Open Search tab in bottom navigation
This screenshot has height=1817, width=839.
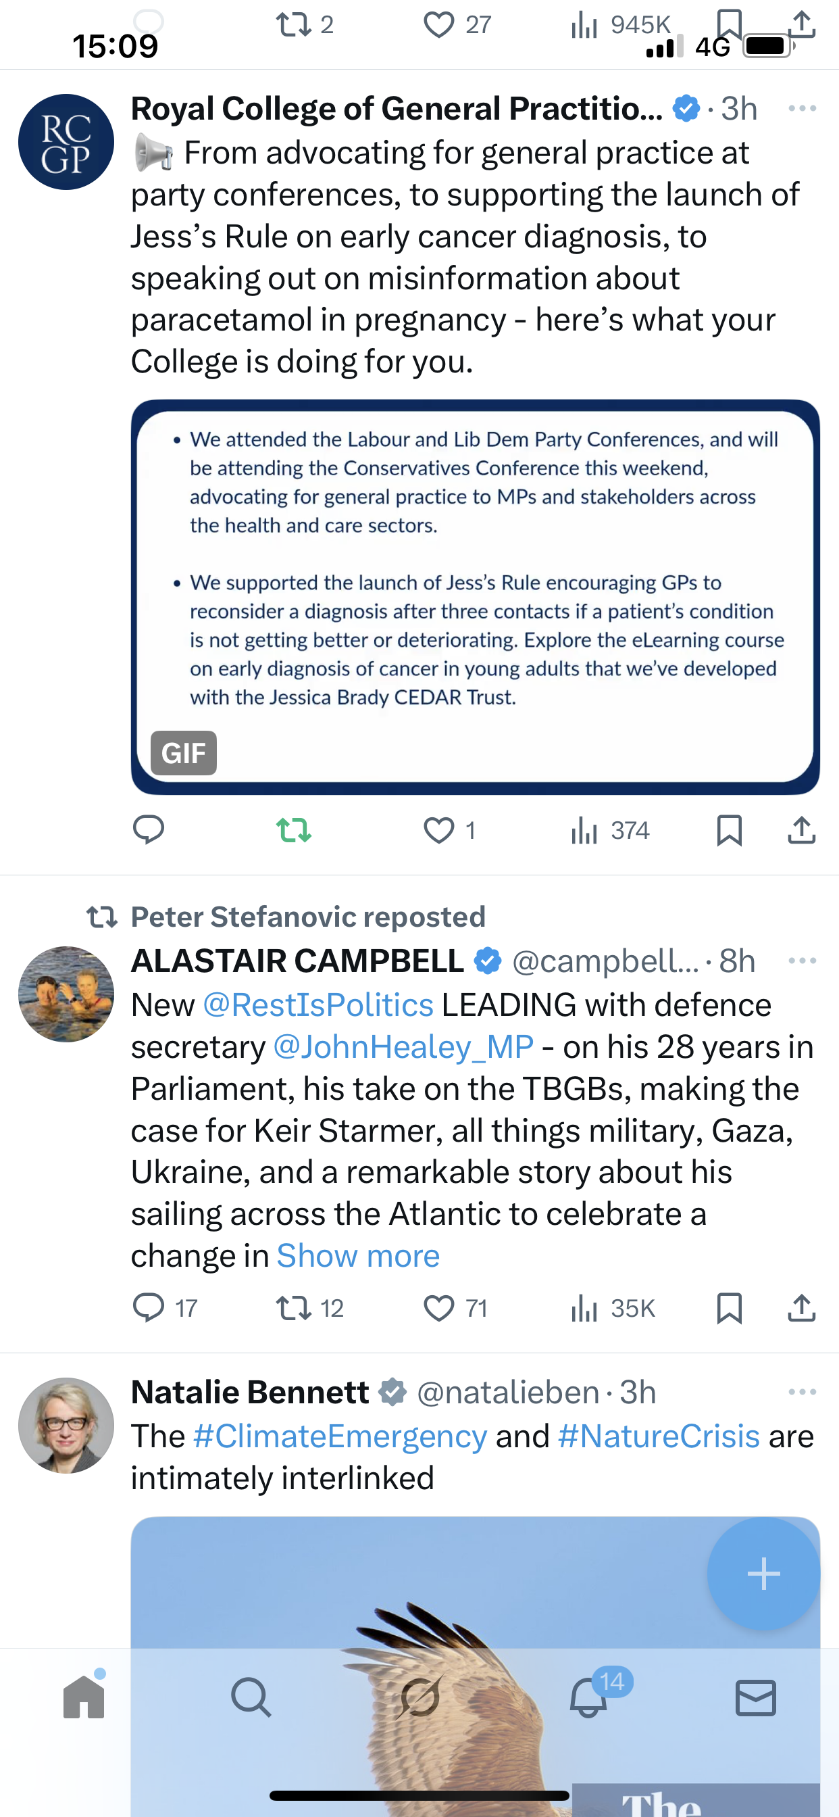point(251,1697)
